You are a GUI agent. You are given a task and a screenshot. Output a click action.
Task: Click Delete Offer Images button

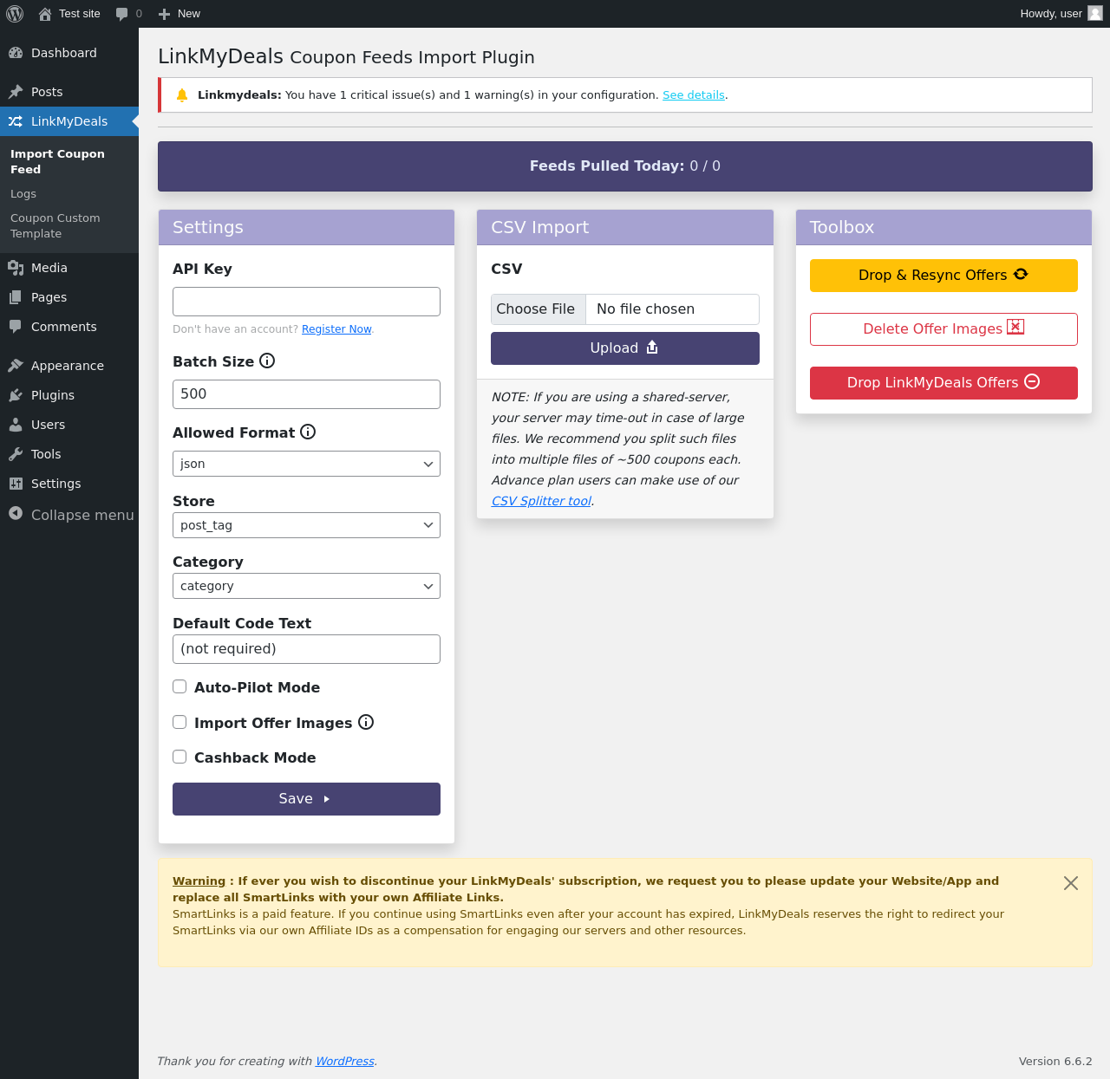pyautogui.click(x=943, y=329)
